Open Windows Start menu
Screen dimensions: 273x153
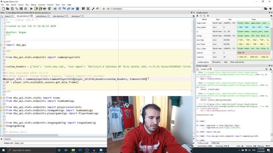click(3, 150)
